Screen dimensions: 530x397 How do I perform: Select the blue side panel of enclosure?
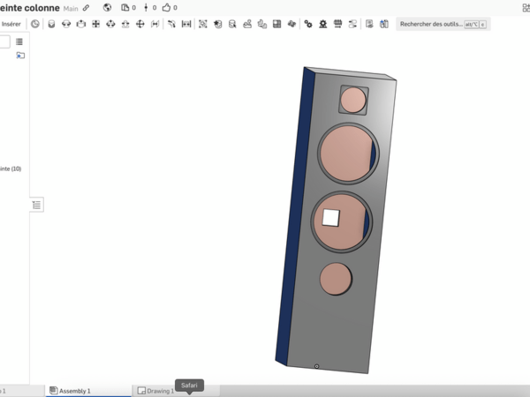[294, 221]
